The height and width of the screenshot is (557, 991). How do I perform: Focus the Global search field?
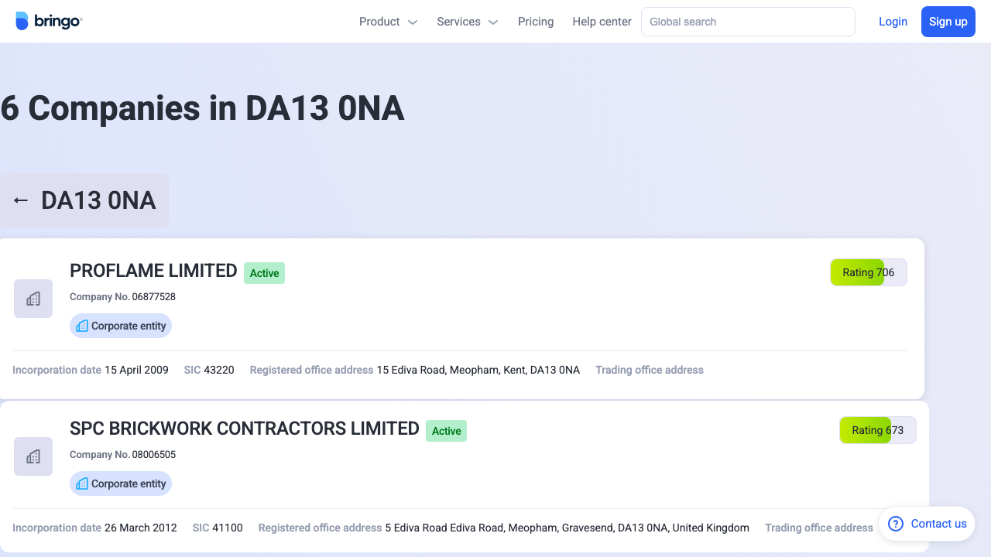tap(747, 22)
